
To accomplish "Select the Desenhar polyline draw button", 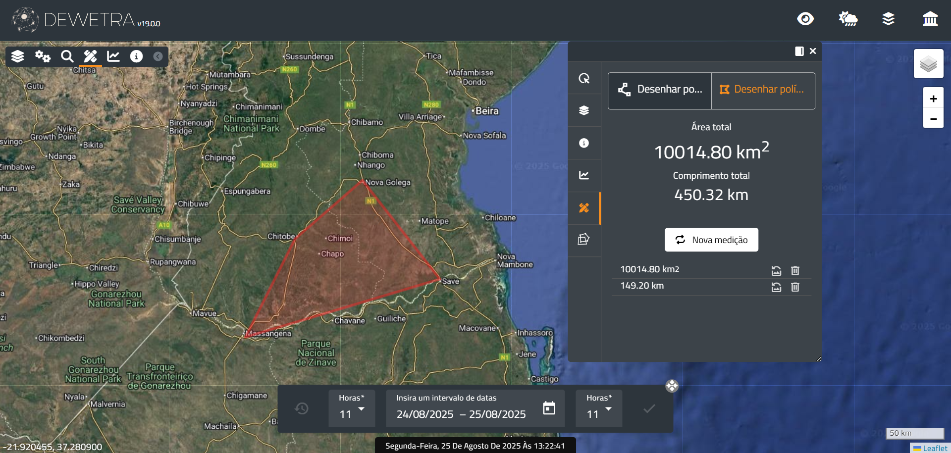I will [x=660, y=90].
